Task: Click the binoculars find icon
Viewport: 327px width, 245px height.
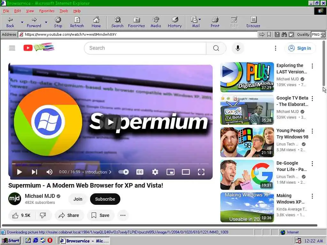Action: (x=284, y=34)
